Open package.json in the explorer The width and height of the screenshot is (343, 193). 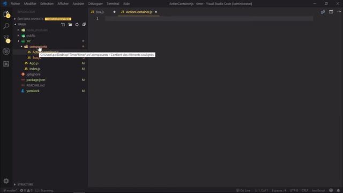(36, 80)
